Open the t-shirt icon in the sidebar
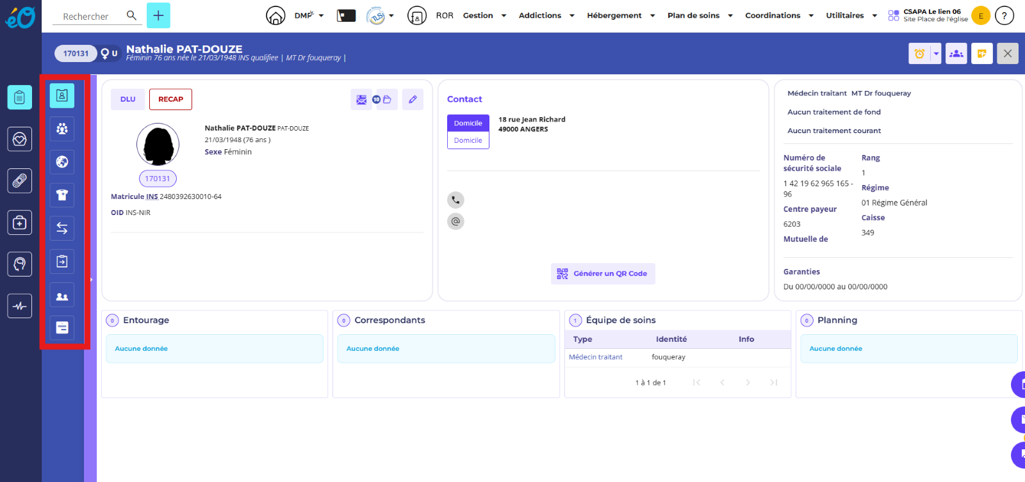Image resolution: width=1025 pixels, height=482 pixels. tap(62, 195)
